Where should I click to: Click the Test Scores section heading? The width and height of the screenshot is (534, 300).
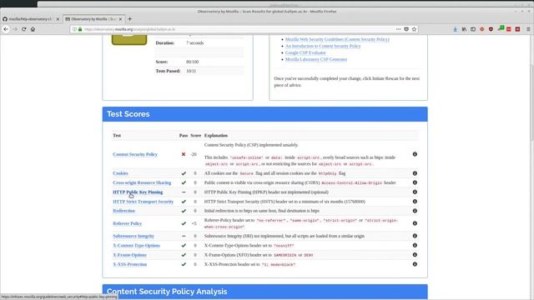(128, 114)
